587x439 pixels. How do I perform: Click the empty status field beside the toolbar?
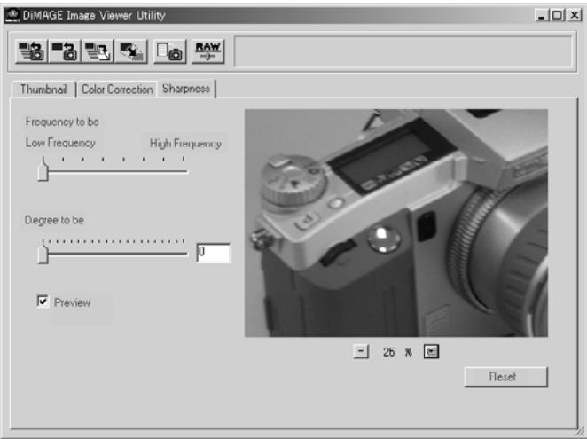click(403, 51)
